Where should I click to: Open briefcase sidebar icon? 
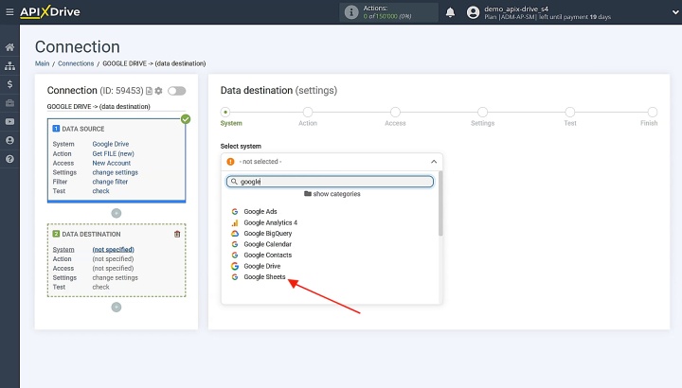9,103
